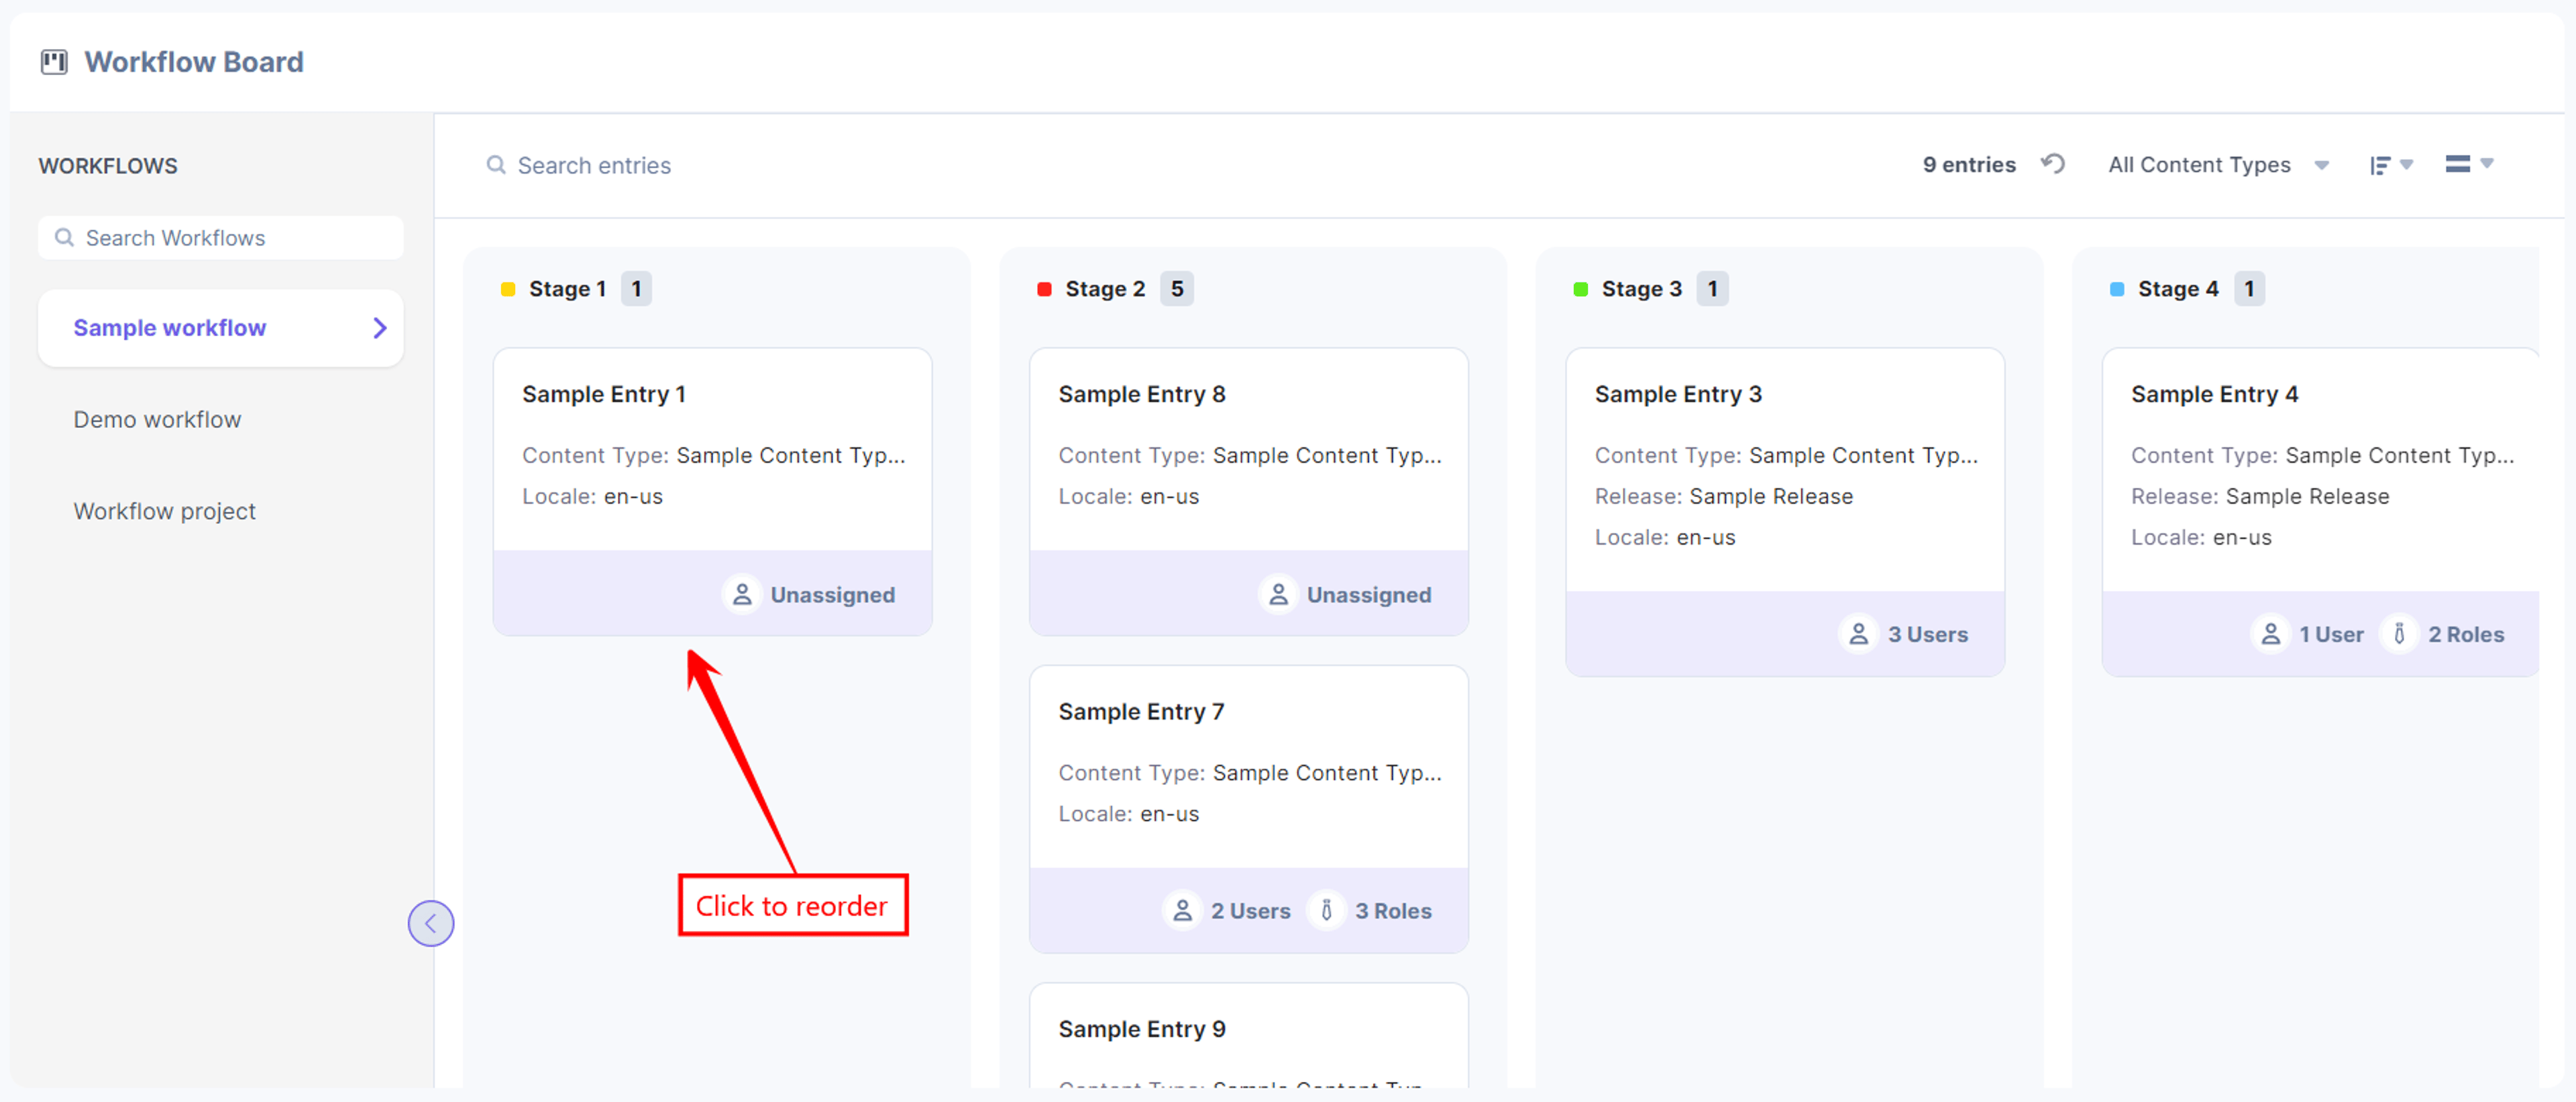2576x1102 pixels.
Task: Click the Locale en-us on Sample Entry 1
Action: [592, 496]
